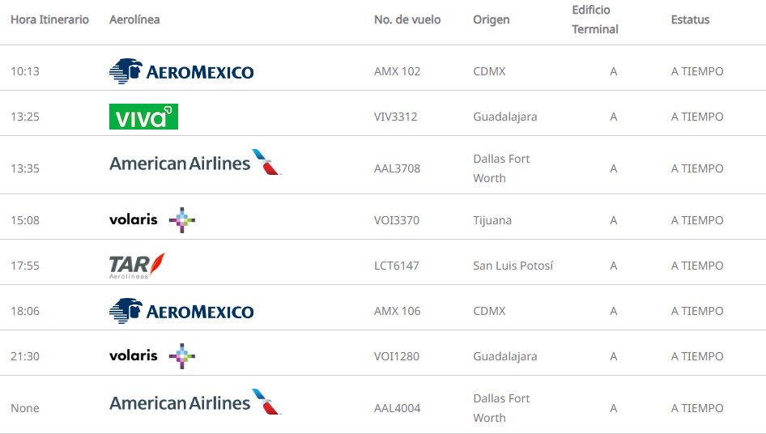Click the Origen column header

coord(492,19)
